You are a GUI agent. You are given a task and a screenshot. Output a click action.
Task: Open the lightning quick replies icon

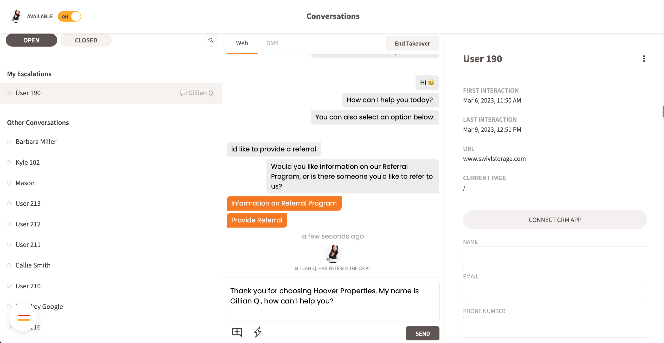tap(258, 332)
